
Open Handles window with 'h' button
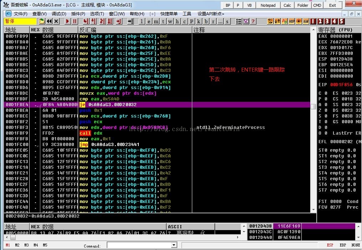pyautogui.click(x=177, y=21)
